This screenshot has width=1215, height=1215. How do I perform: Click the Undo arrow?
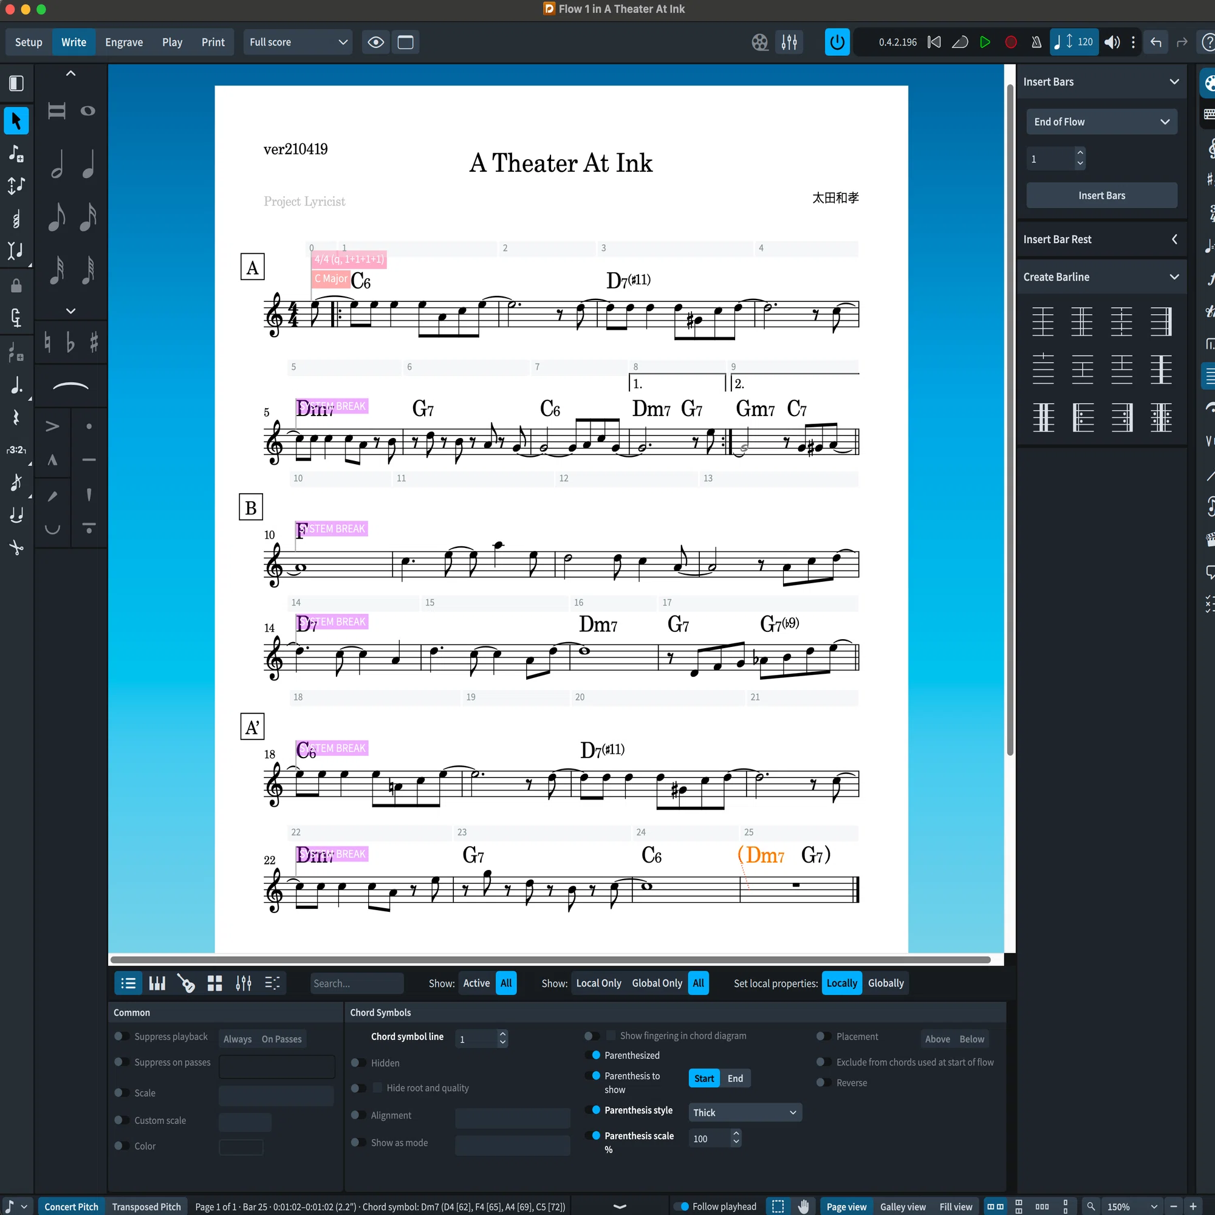1156,42
